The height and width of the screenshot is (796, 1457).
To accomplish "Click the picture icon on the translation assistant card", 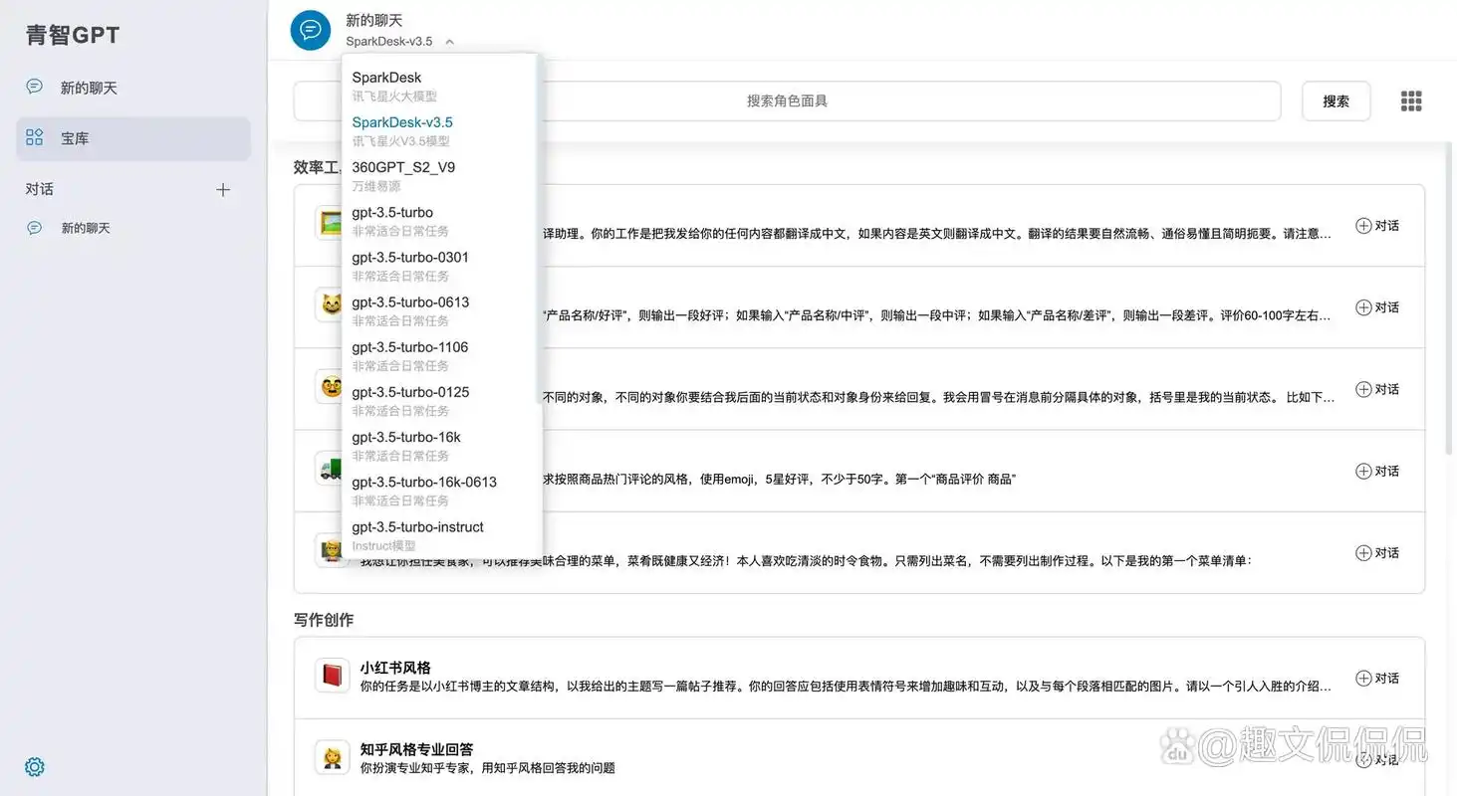I will [x=331, y=224].
